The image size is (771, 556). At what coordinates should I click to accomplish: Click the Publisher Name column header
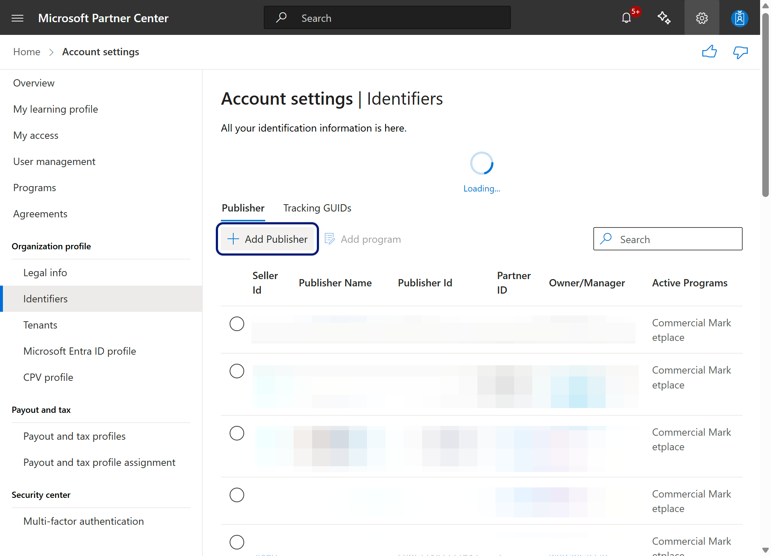pyautogui.click(x=335, y=283)
